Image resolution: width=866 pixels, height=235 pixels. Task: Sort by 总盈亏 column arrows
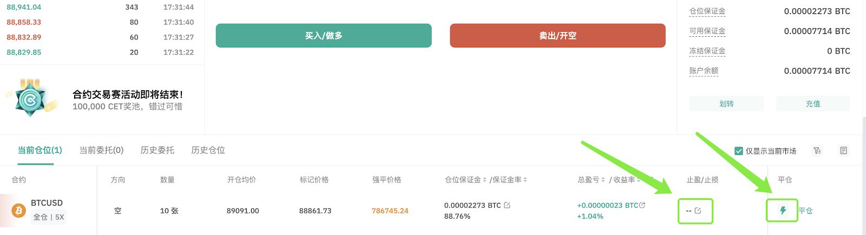tap(603, 180)
